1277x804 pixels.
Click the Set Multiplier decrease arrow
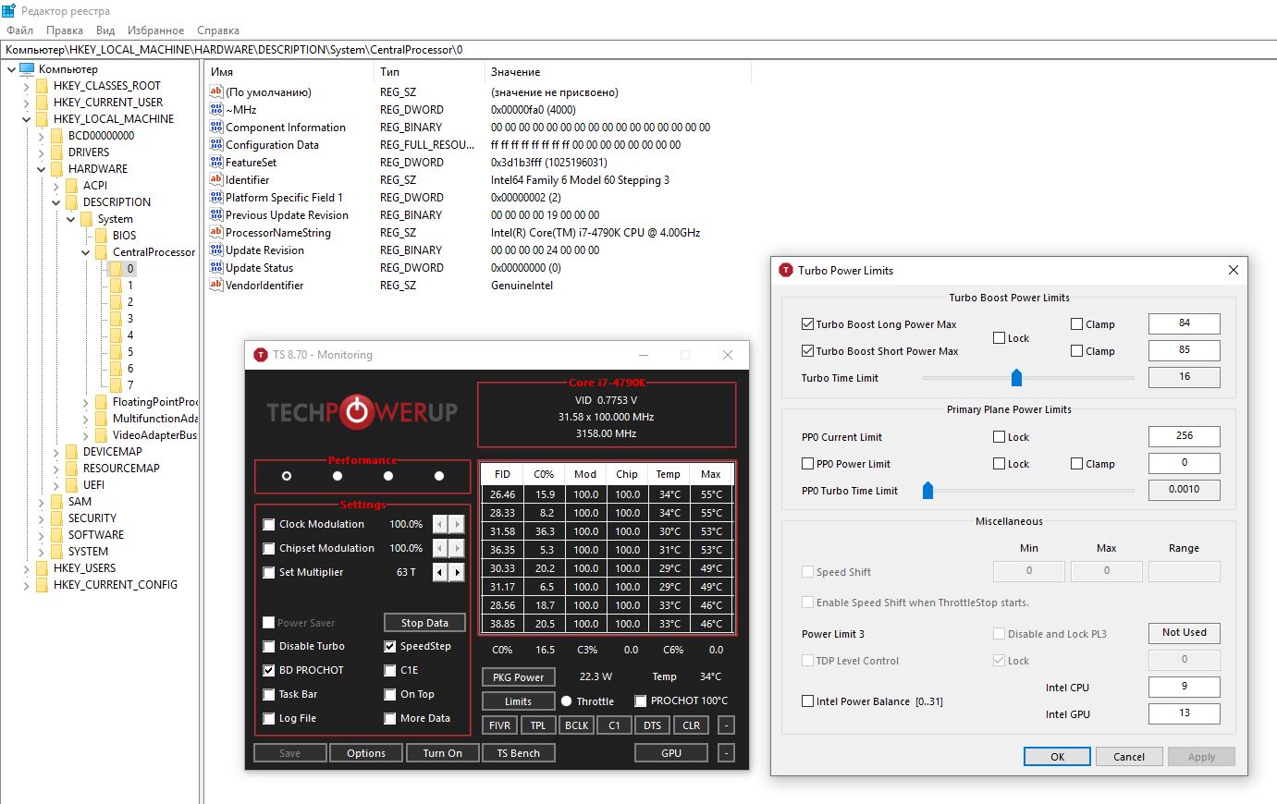[440, 572]
